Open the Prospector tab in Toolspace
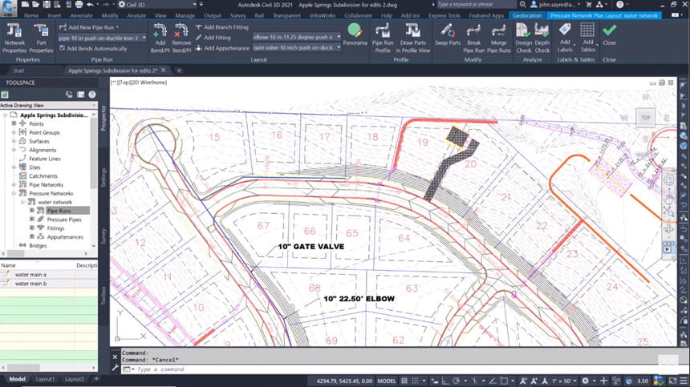690x387 pixels. 103,118
